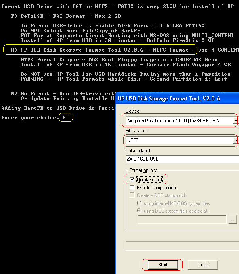Click the format progress bar area
Viewport: 239px width, 274px height.
point(182,246)
